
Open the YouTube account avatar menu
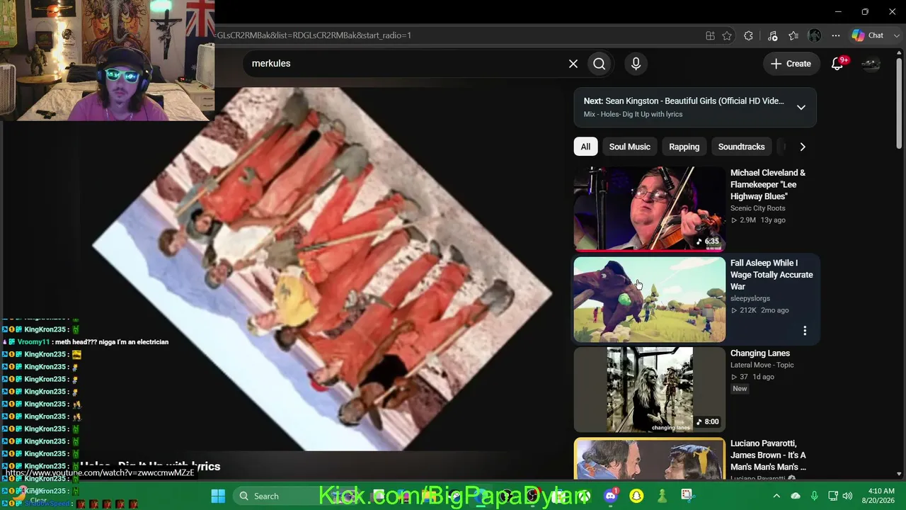(x=871, y=64)
